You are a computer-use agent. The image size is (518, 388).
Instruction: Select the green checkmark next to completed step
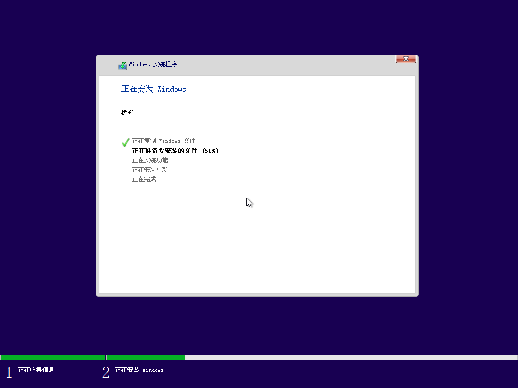coord(125,142)
